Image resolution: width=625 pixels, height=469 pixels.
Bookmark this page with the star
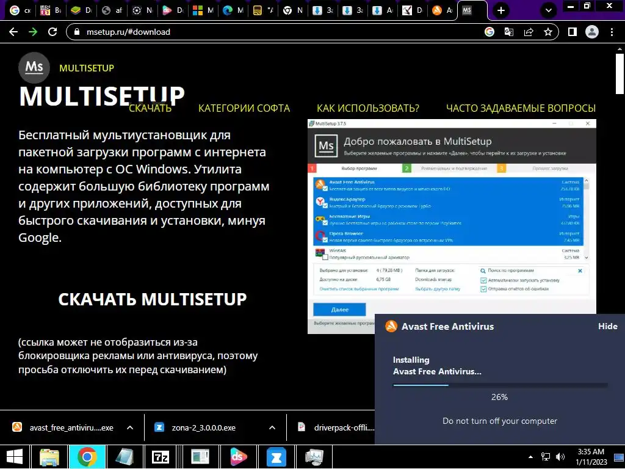pyautogui.click(x=548, y=32)
